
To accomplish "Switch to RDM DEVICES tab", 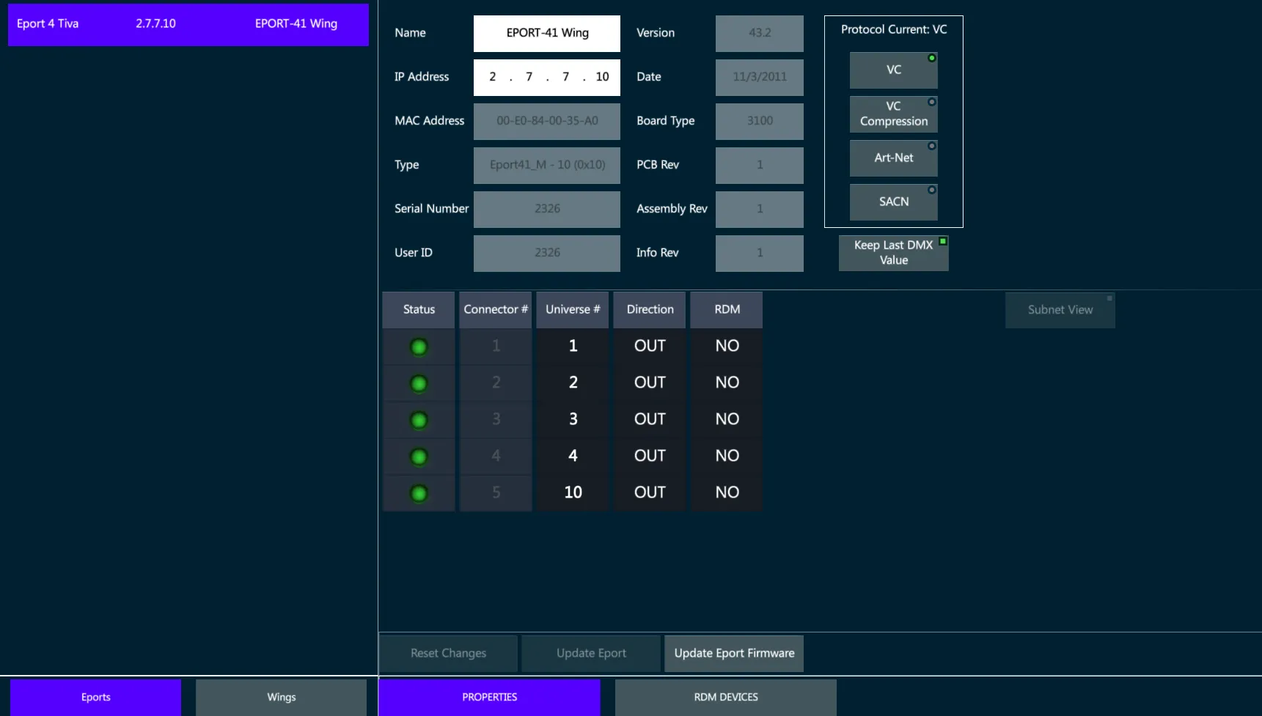I will (x=725, y=697).
